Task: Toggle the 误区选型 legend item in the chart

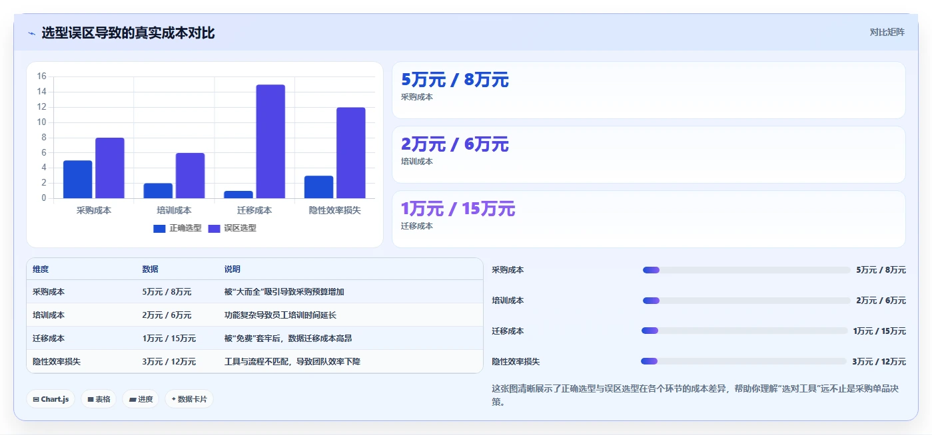Action: point(232,228)
